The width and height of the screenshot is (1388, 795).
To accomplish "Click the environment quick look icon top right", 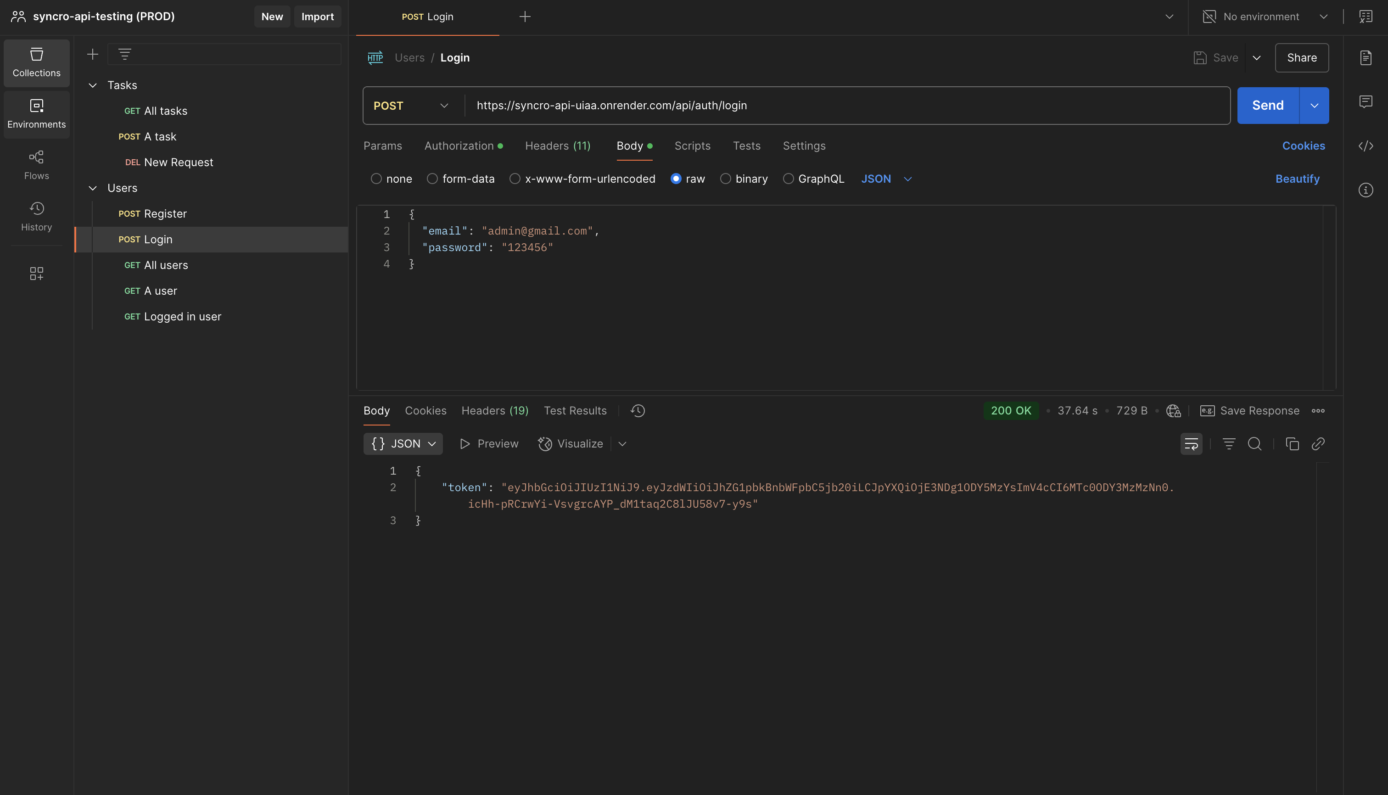I will coord(1366,17).
